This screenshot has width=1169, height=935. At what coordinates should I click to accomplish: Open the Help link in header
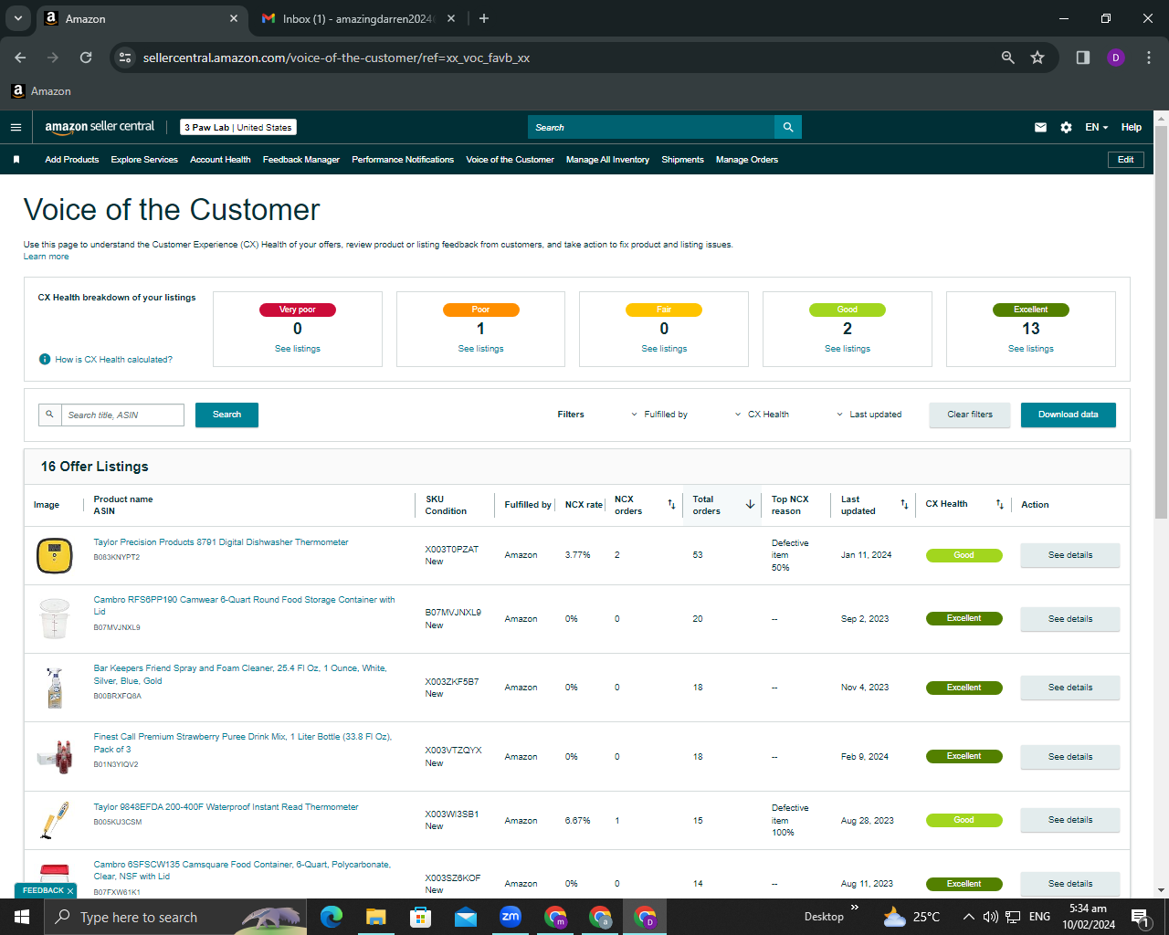1132,127
